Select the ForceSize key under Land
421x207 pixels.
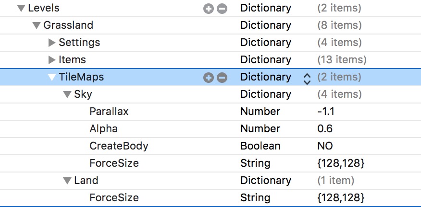pyautogui.click(x=114, y=198)
